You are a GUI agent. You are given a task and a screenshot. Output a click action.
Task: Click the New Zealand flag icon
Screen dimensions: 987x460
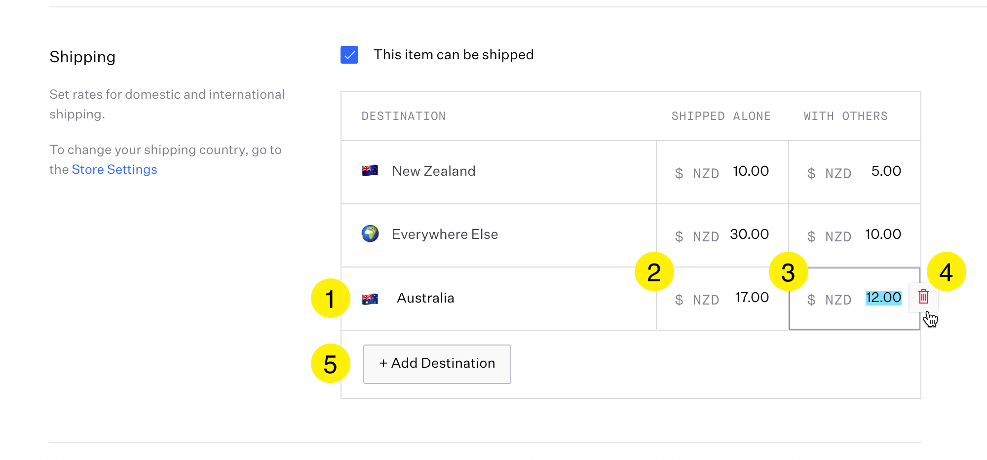click(x=370, y=171)
